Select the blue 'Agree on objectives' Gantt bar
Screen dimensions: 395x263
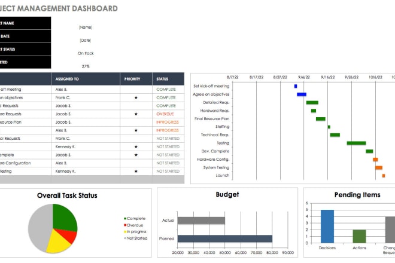point(302,94)
